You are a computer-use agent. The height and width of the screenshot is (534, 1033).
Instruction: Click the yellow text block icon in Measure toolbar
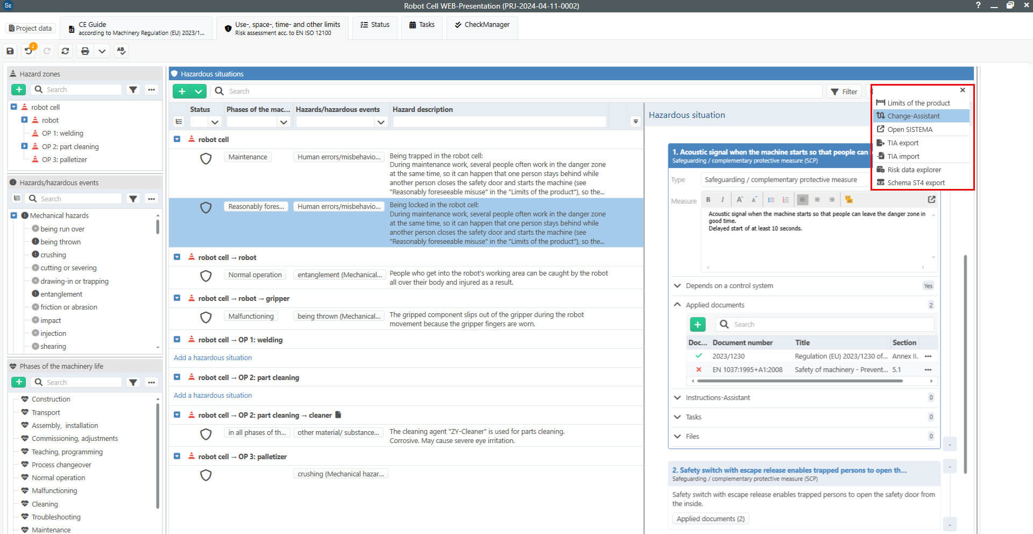tap(849, 200)
